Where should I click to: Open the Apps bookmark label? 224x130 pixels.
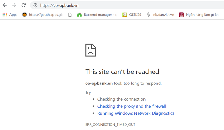(13, 15)
